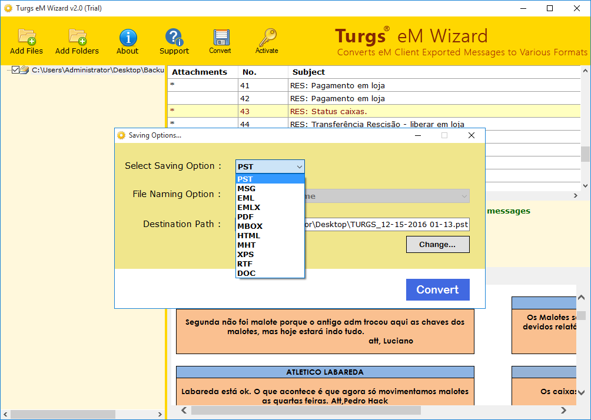Select MSG from the saving options list

click(270, 188)
